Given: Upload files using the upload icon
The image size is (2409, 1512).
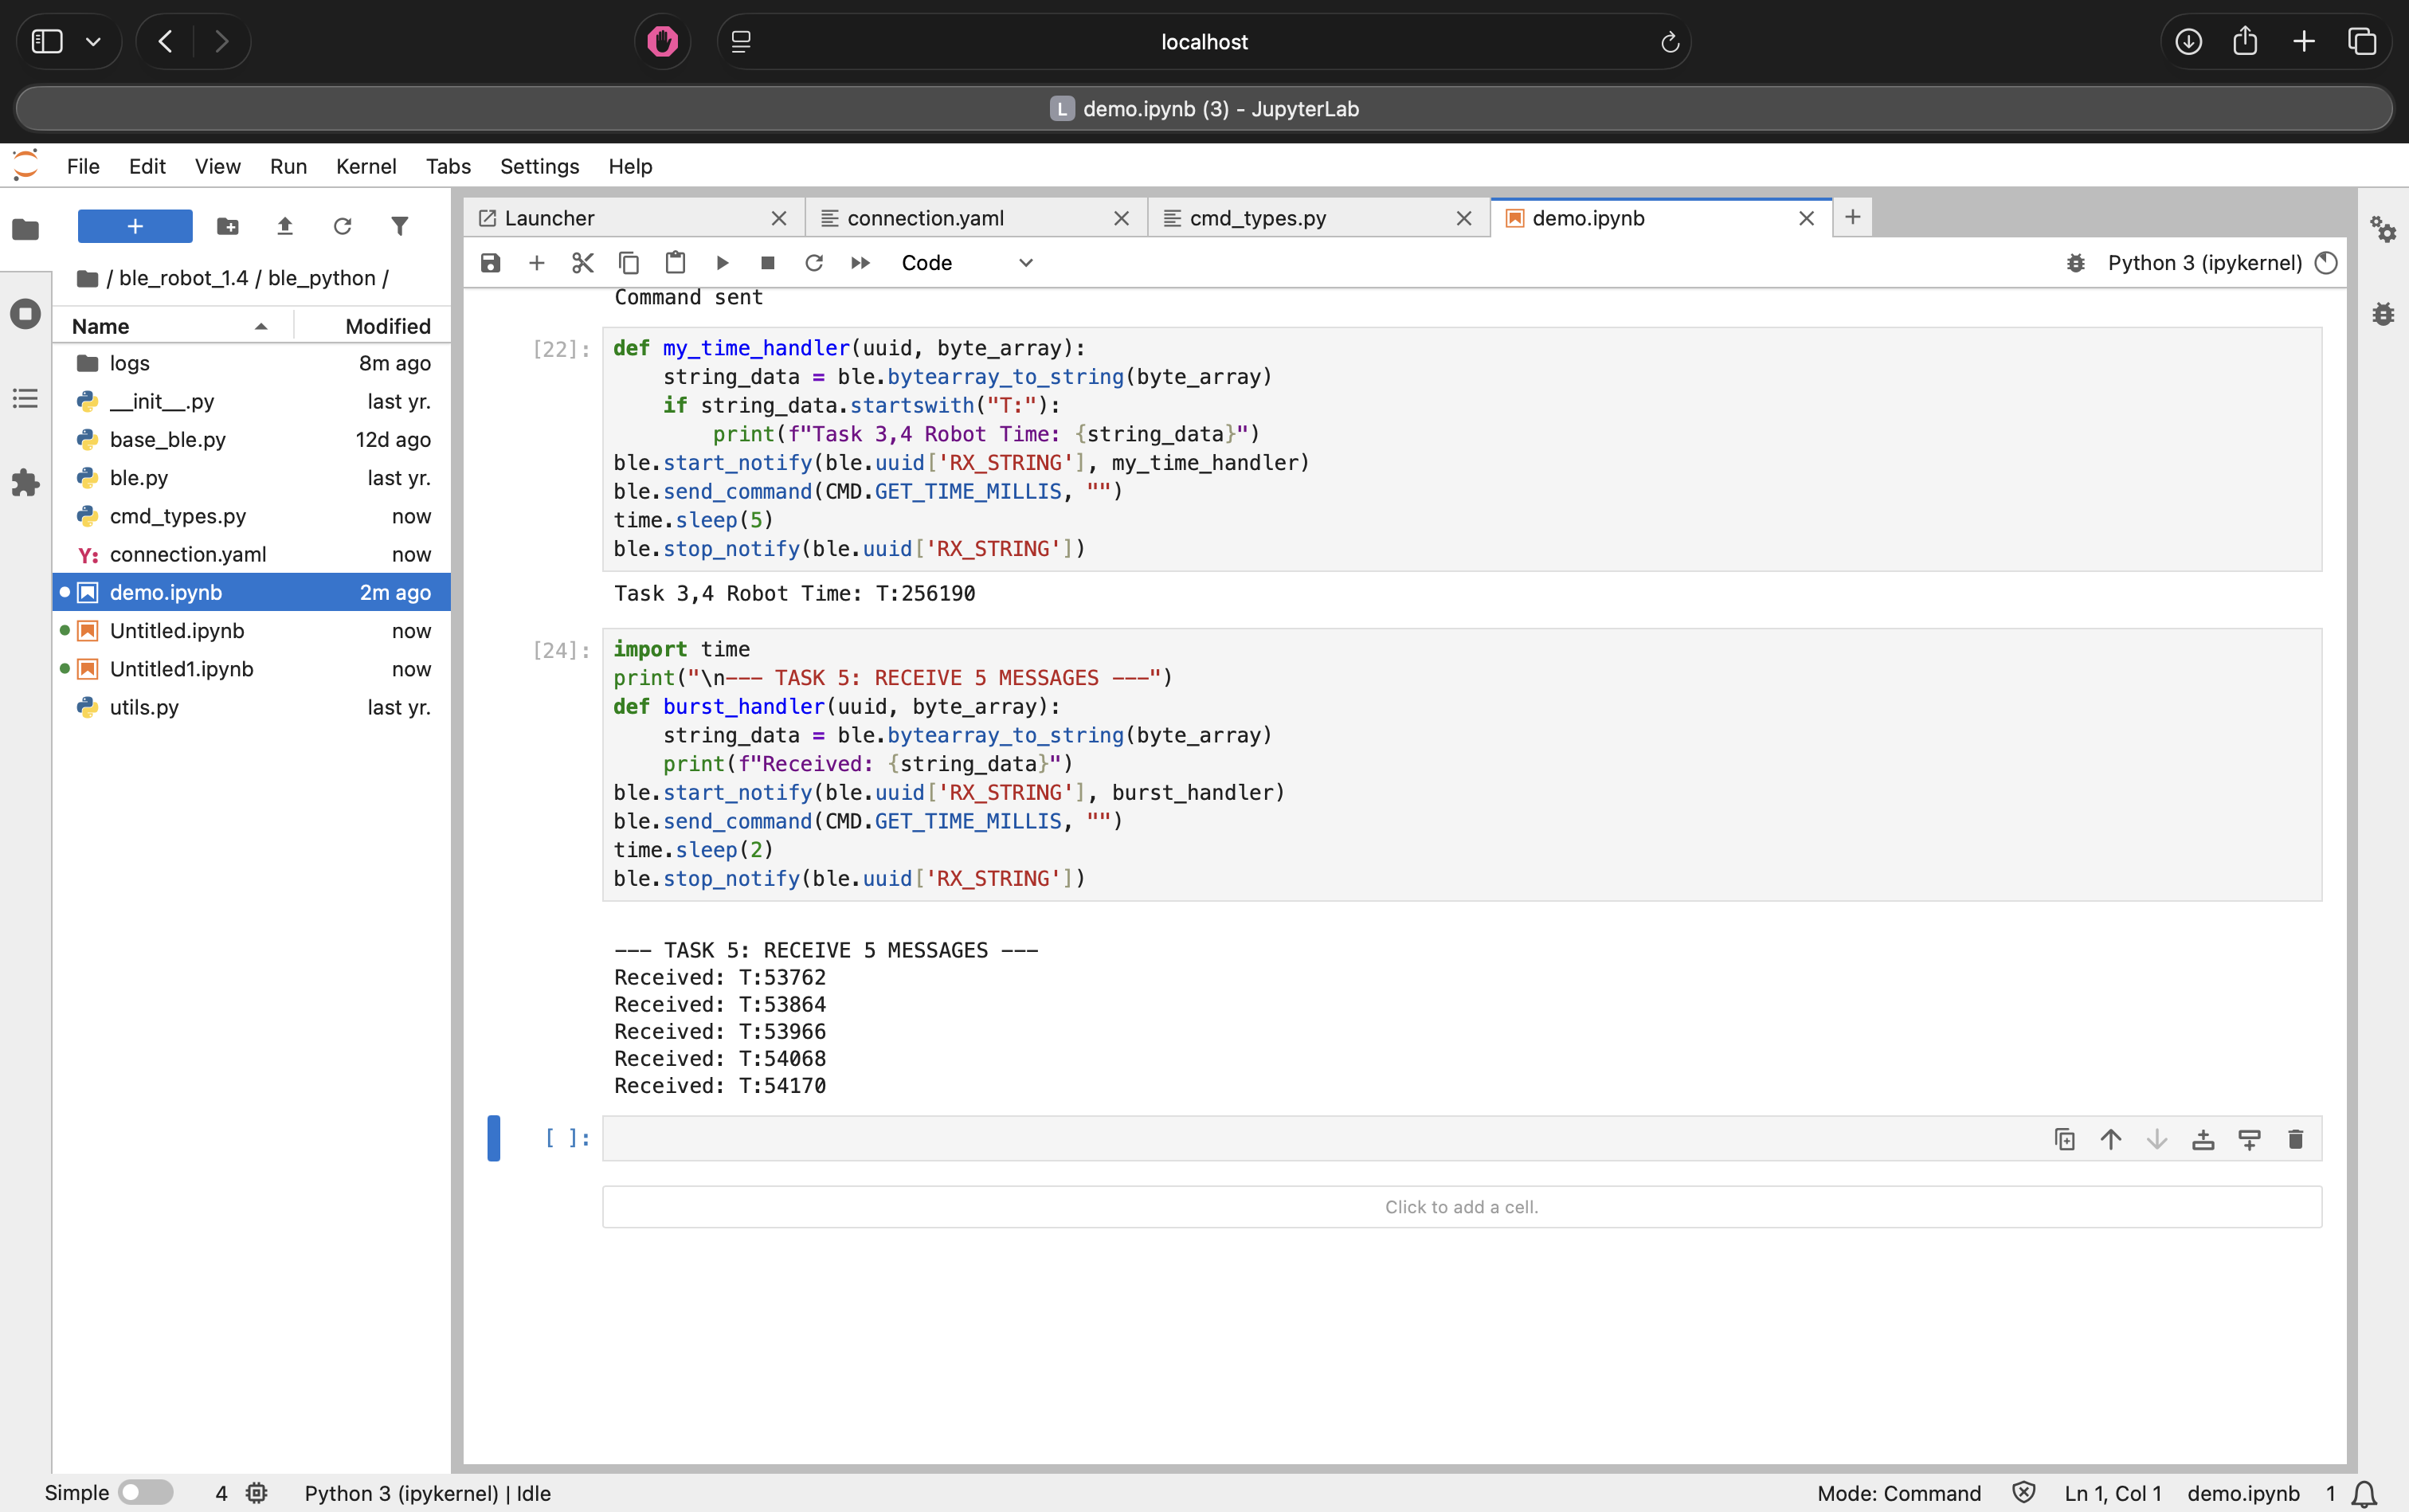Looking at the screenshot, I should pyautogui.click(x=285, y=226).
